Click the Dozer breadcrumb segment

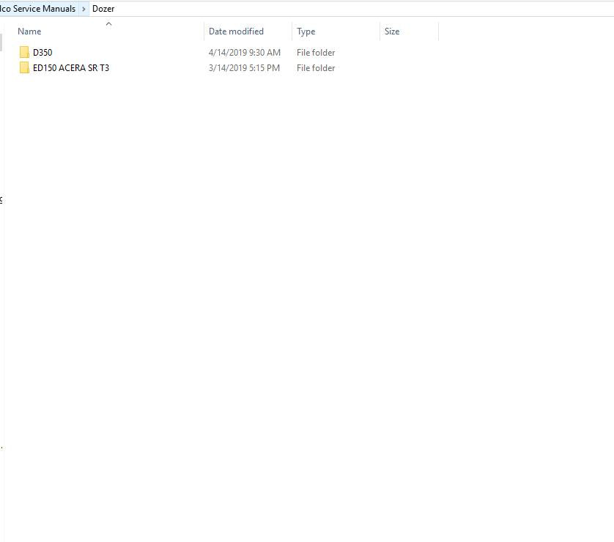[x=103, y=9]
